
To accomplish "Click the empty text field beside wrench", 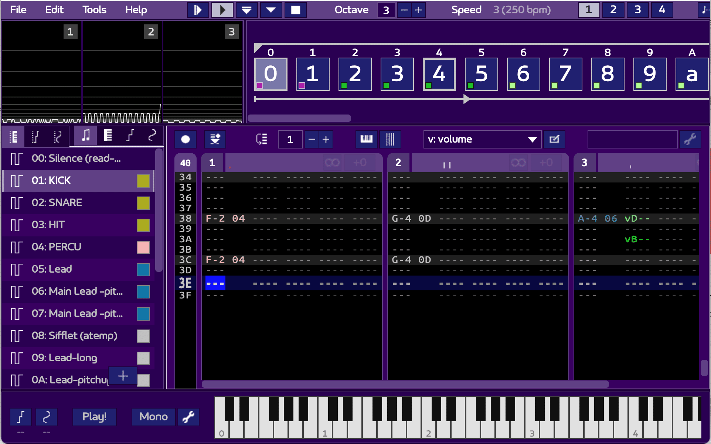I will coord(632,139).
